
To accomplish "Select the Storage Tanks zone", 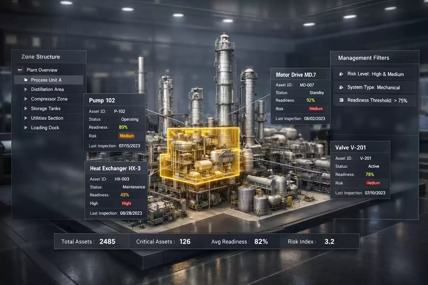I will coord(45,108).
